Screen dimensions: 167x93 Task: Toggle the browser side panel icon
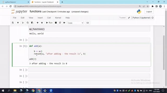pyautogui.click(x=156, y=6)
